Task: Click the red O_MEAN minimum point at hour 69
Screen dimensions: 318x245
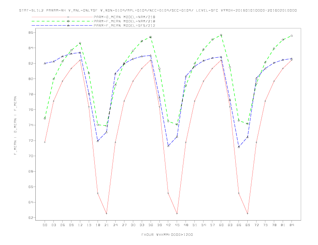Action: coord(248,213)
